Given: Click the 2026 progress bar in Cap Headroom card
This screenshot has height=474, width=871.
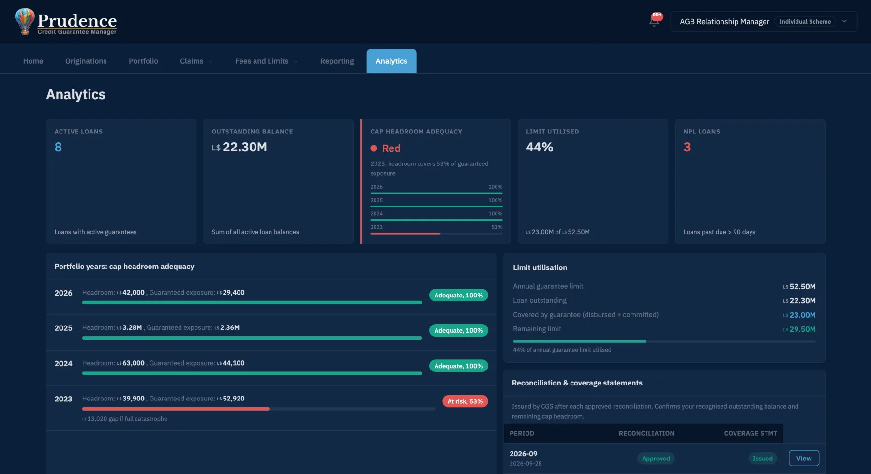Looking at the screenshot, I should [x=436, y=193].
